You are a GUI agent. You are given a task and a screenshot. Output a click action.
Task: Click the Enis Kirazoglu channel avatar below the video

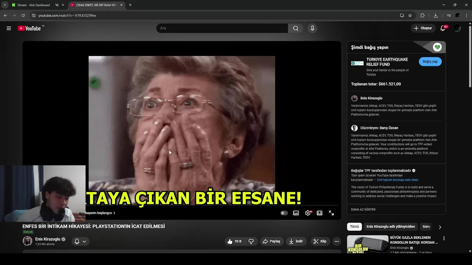pyautogui.click(x=27, y=241)
